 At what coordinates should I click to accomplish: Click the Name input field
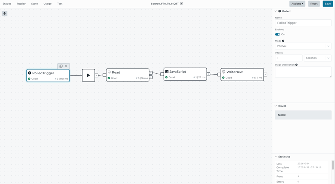click(303, 23)
